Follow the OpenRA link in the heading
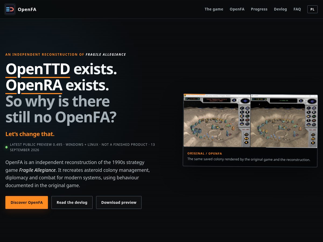The image size is (323, 242). pyautogui.click(x=34, y=86)
